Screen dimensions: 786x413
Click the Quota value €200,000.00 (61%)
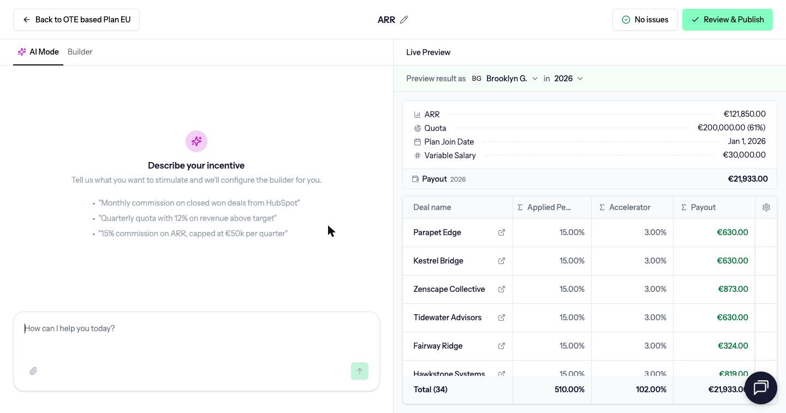click(731, 128)
